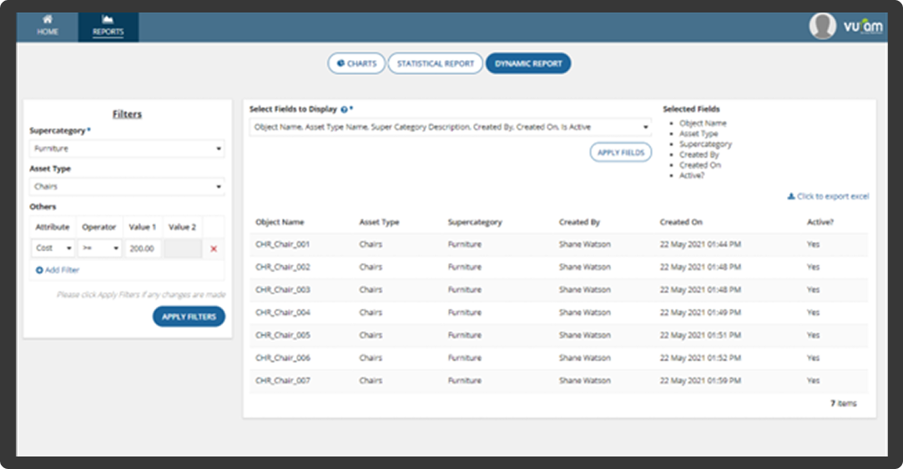Open the Operator dropdown showing >=
The height and width of the screenshot is (469, 903).
[99, 249]
